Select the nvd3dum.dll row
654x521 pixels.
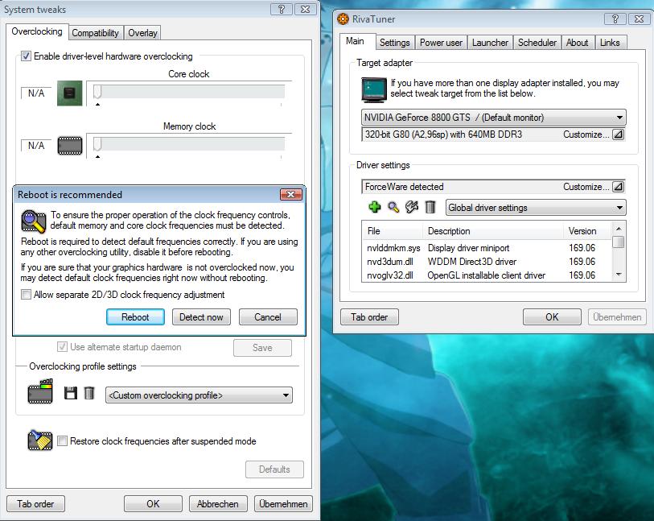(487, 262)
